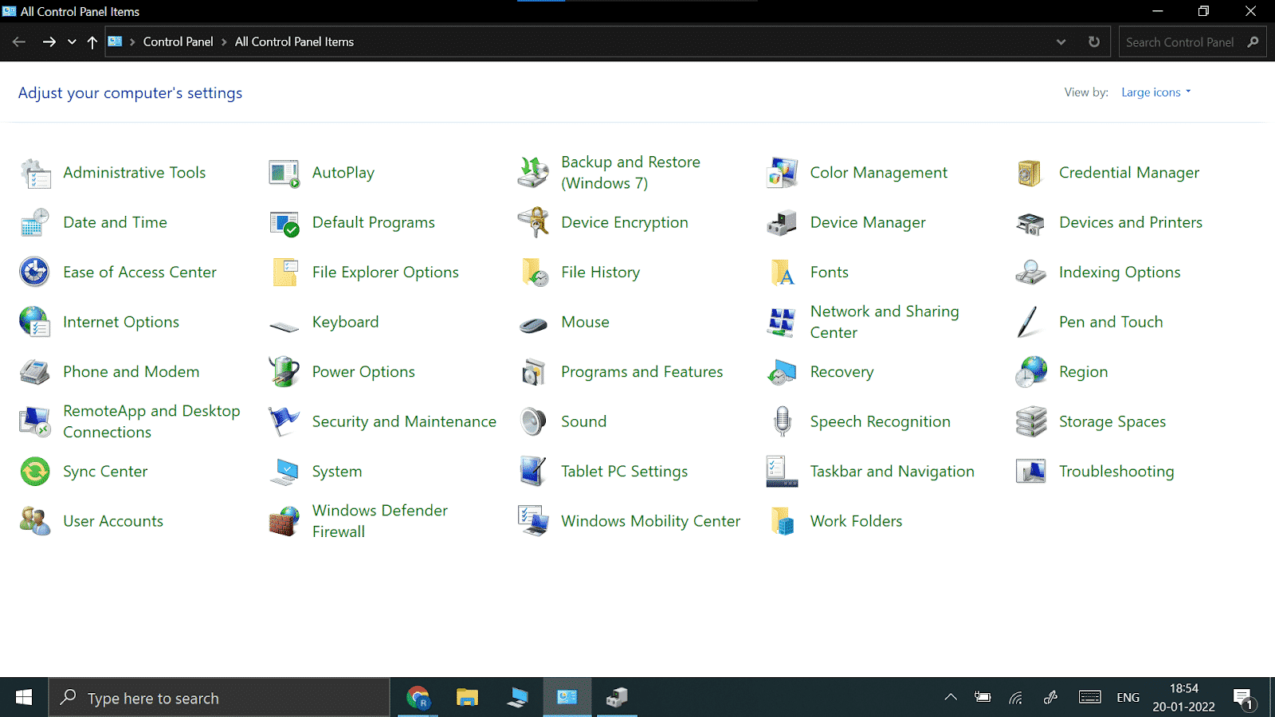This screenshot has width=1275, height=717.
Task: Click the Internet Options globe icon
Action: point(35,323)
